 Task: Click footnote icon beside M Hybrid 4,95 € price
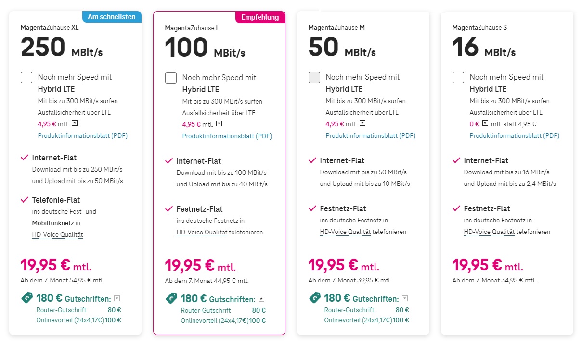click(362, 123)
